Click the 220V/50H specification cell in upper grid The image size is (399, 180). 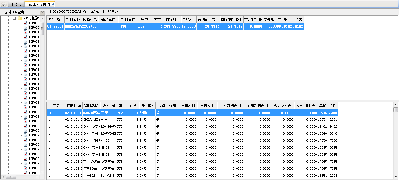coord(90,26)
